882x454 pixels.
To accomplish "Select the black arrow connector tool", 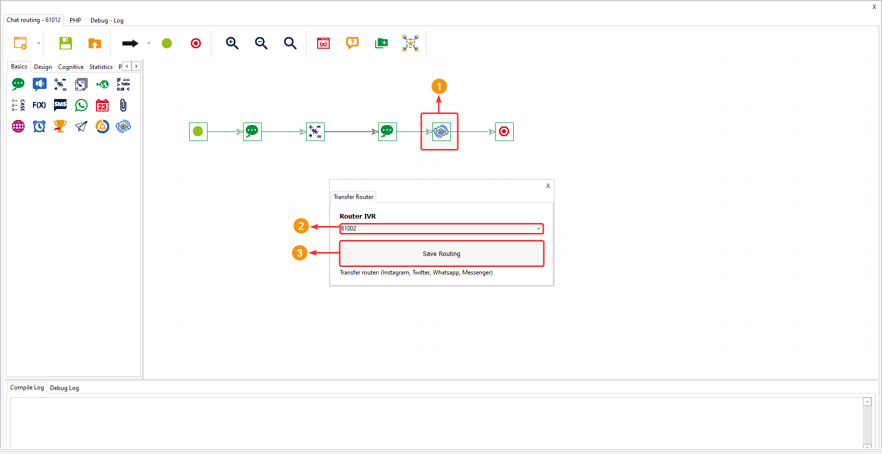I will [x=130, y=43].
